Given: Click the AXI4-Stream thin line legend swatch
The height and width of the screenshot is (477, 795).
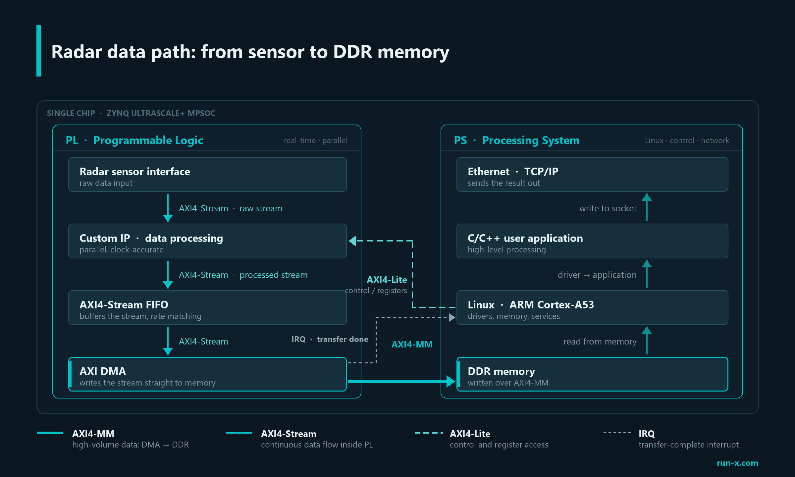Looking at the screenshot, I should 239,433.
